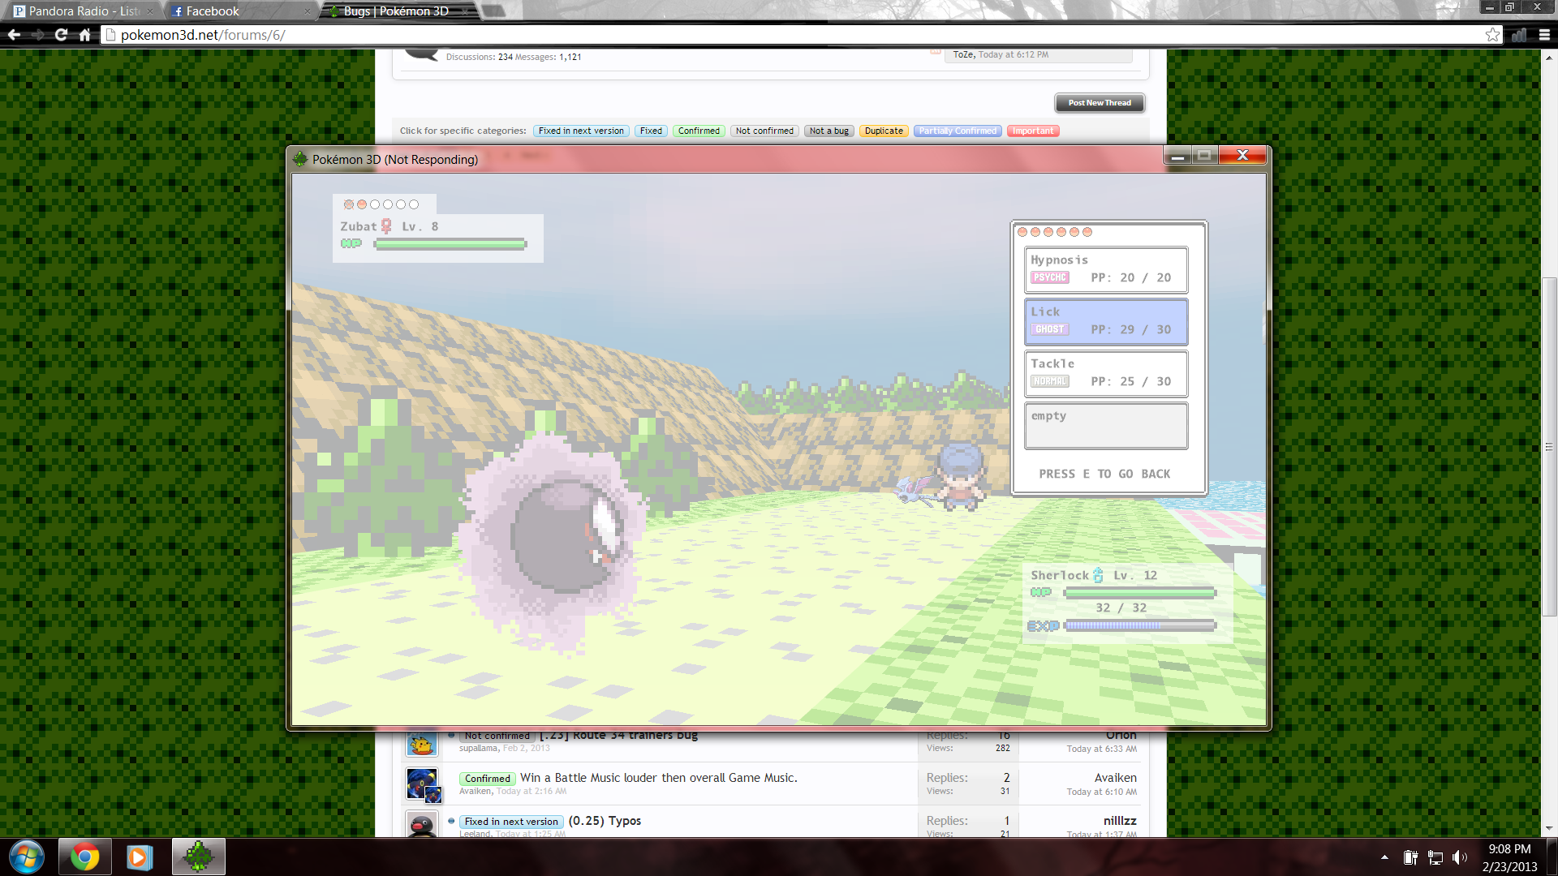Open the avatar of the Battle Music thread author
This screenshot has height=876, width=1558.
(422, 784)
